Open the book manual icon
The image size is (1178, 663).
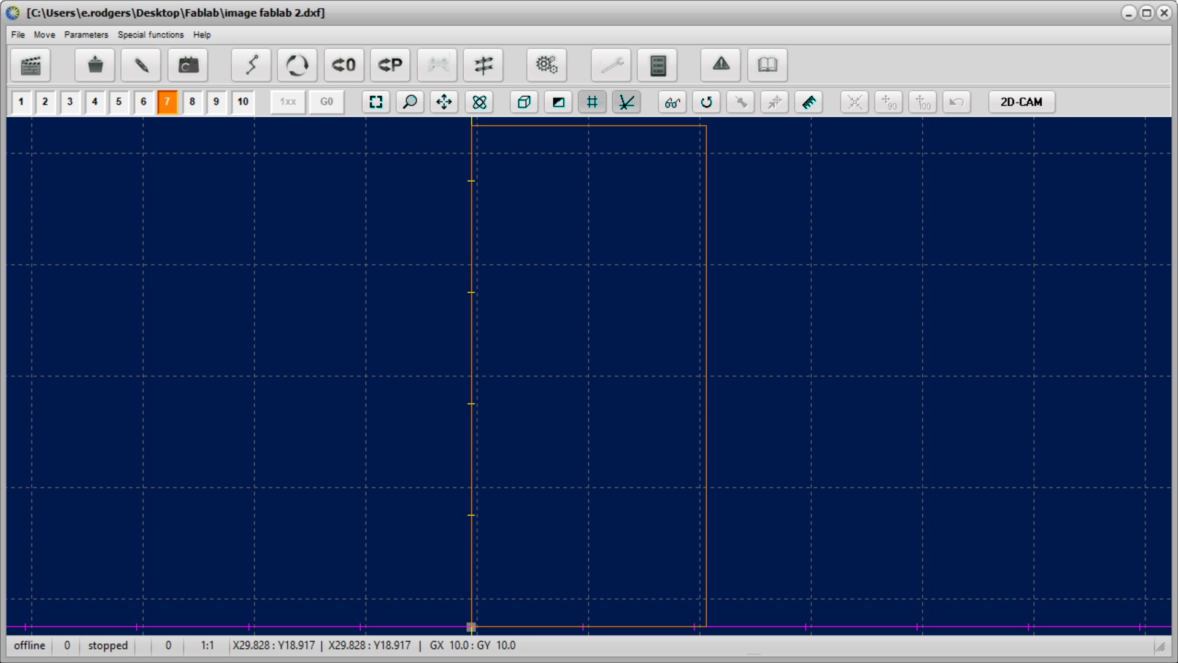[768, 65]
